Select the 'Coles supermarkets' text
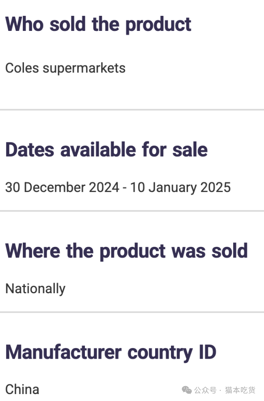This screenshot has height=401, width=264. 65,68
